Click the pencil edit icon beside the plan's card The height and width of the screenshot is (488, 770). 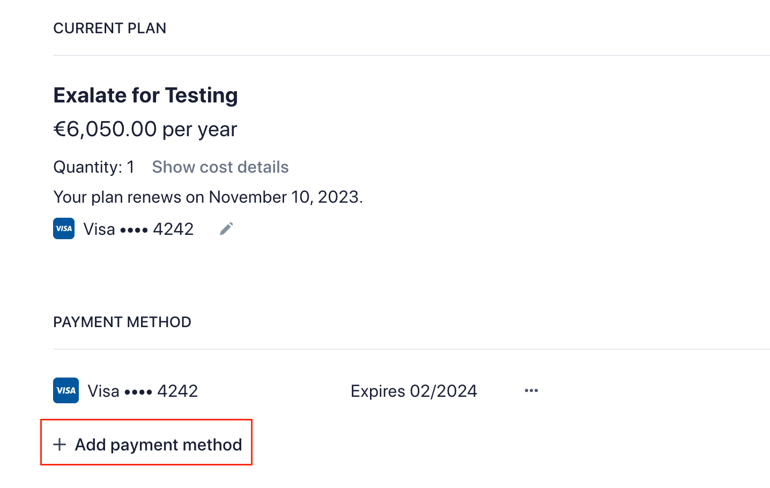pos(226,229)
